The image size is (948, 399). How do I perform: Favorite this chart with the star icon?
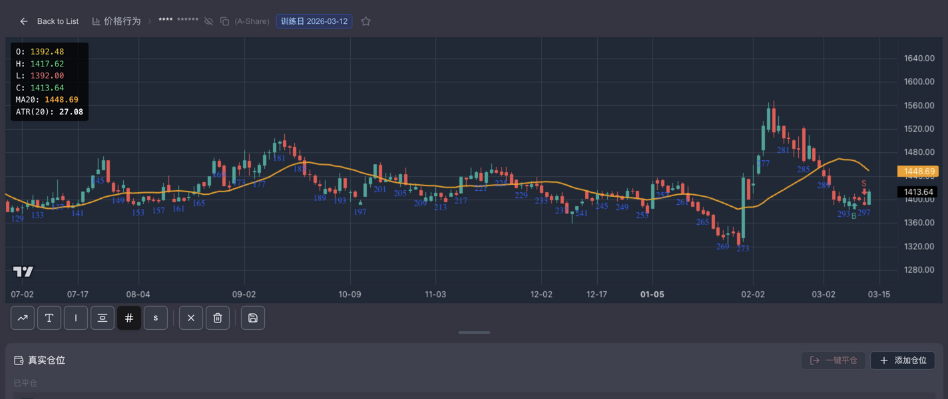point(365,21)
